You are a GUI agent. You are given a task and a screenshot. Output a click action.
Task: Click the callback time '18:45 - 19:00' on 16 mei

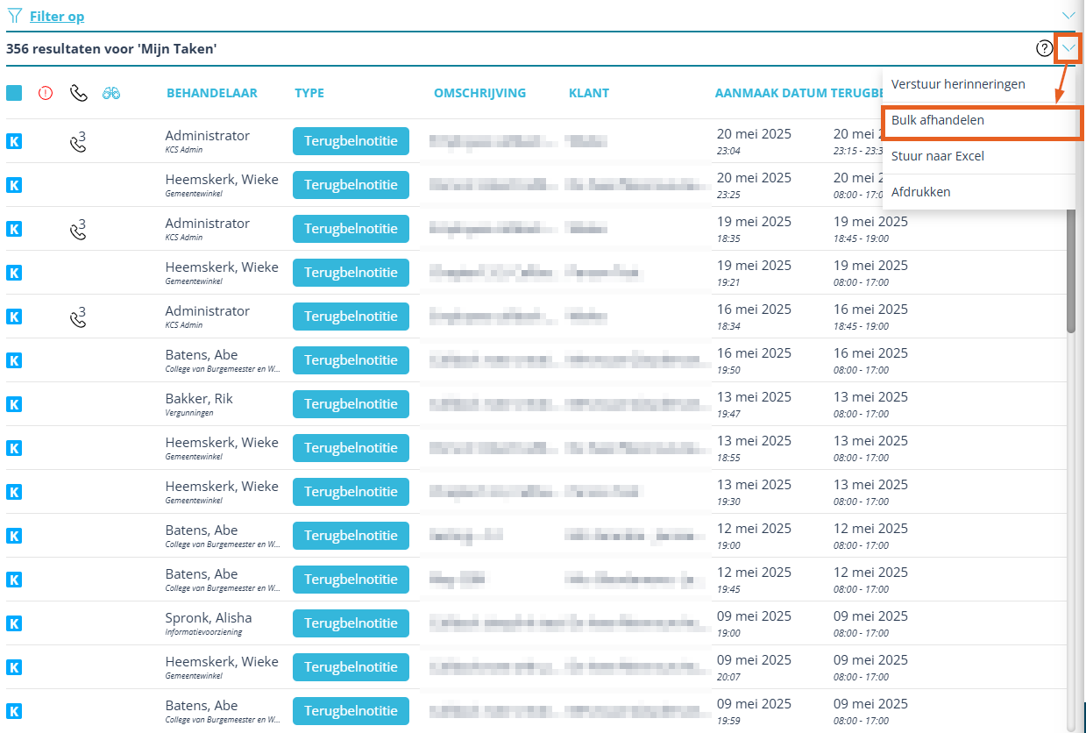pyautogui.click(x=861, y=326)
